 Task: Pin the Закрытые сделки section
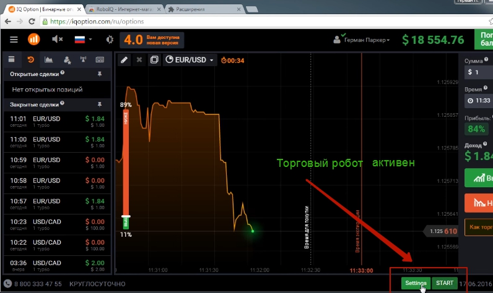point(100,104)
